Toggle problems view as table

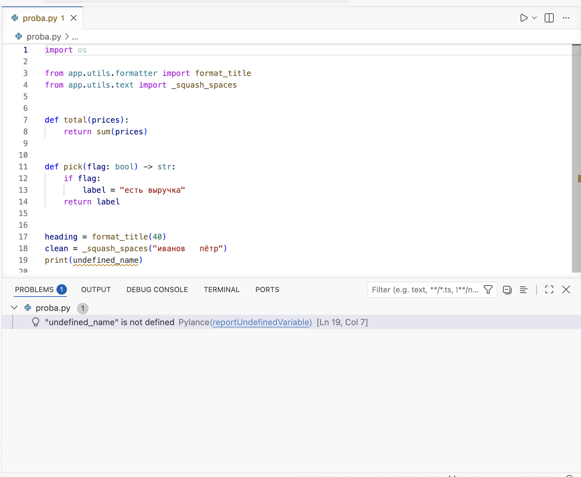pos(524,290)
